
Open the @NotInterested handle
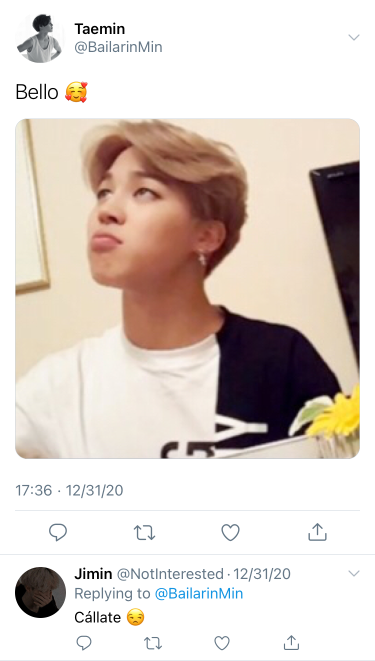(x=170, y=573)
